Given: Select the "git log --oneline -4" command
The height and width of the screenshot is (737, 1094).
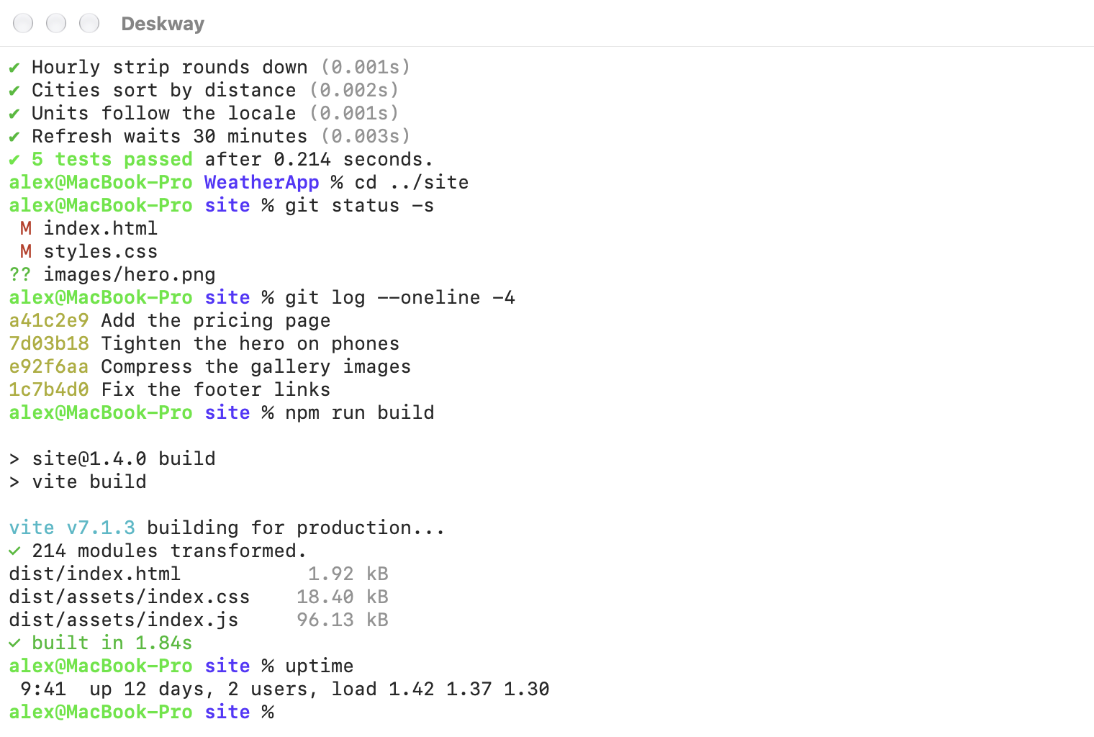Looking at the screenshot, I should (x=399, y=297).
